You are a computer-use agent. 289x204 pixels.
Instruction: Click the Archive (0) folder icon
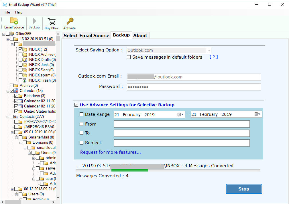coord(16,85)
